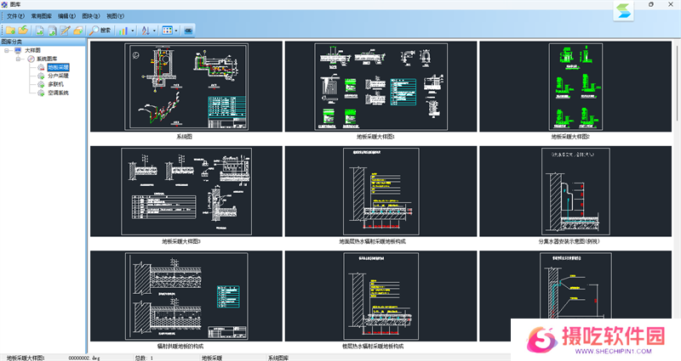This screenshot has height=361, width=681.
Task: Click the edit pencil notepad icon
Action: click(66, 31)
